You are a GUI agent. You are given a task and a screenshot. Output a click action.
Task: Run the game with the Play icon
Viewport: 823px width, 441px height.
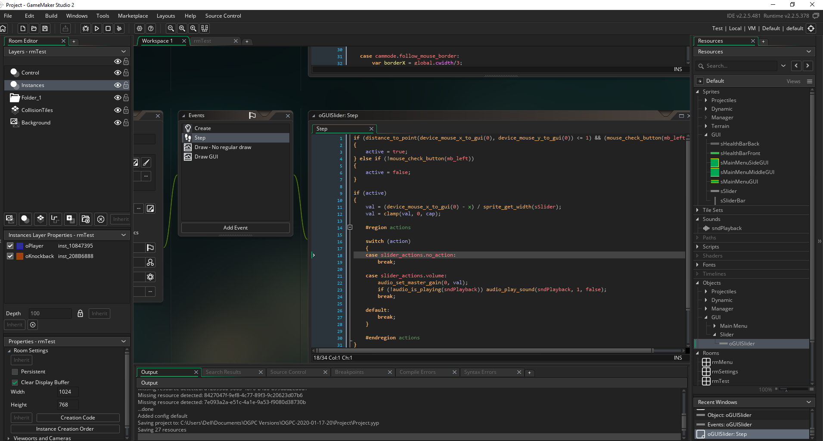pyautogui.click(x=97, y=28)
